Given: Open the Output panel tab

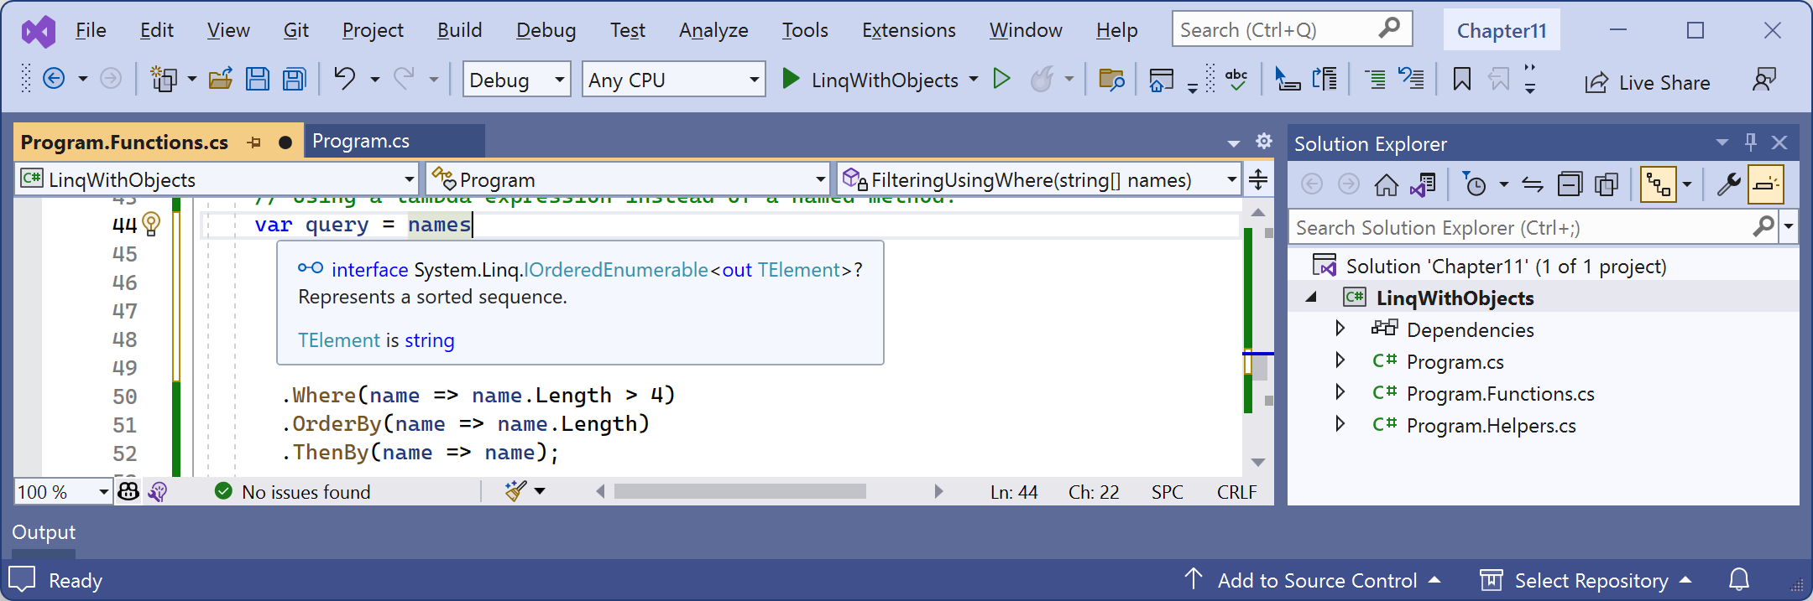Looking at the screenshot, I should click(44, 532).
